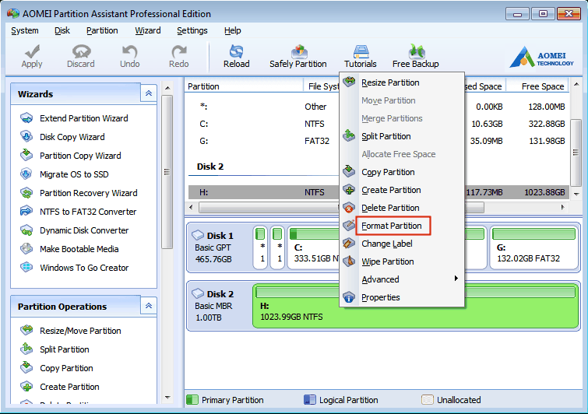Screen dimensions: 588x414
Task: Select the G: 132.02GB FAT32 disk map block
Action: (534, 248)
